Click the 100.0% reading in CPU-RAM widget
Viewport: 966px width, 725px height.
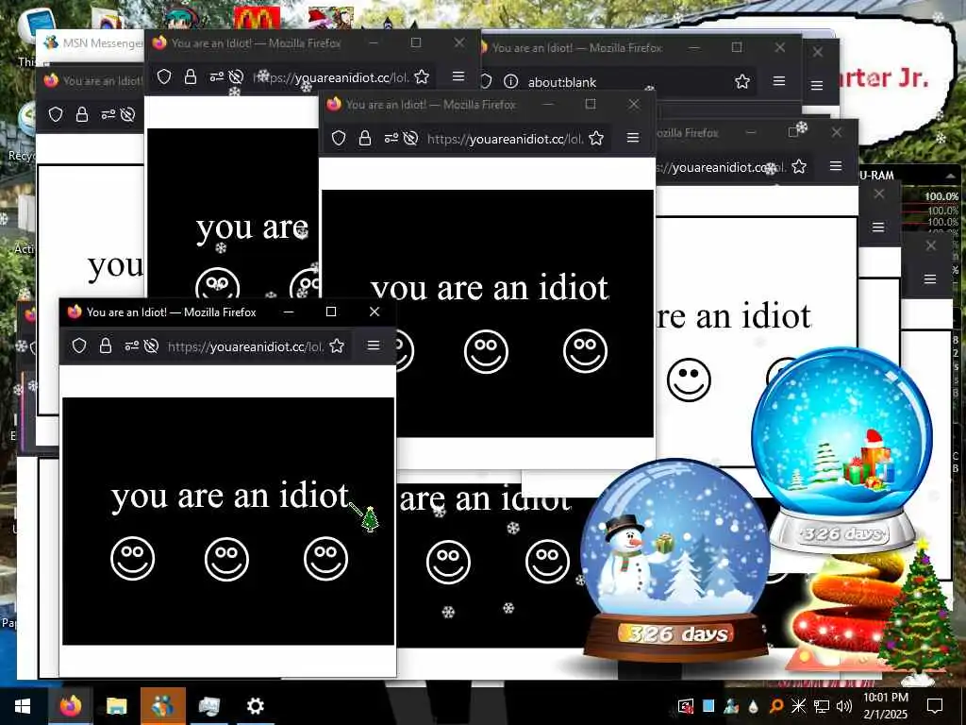(941, 196)
